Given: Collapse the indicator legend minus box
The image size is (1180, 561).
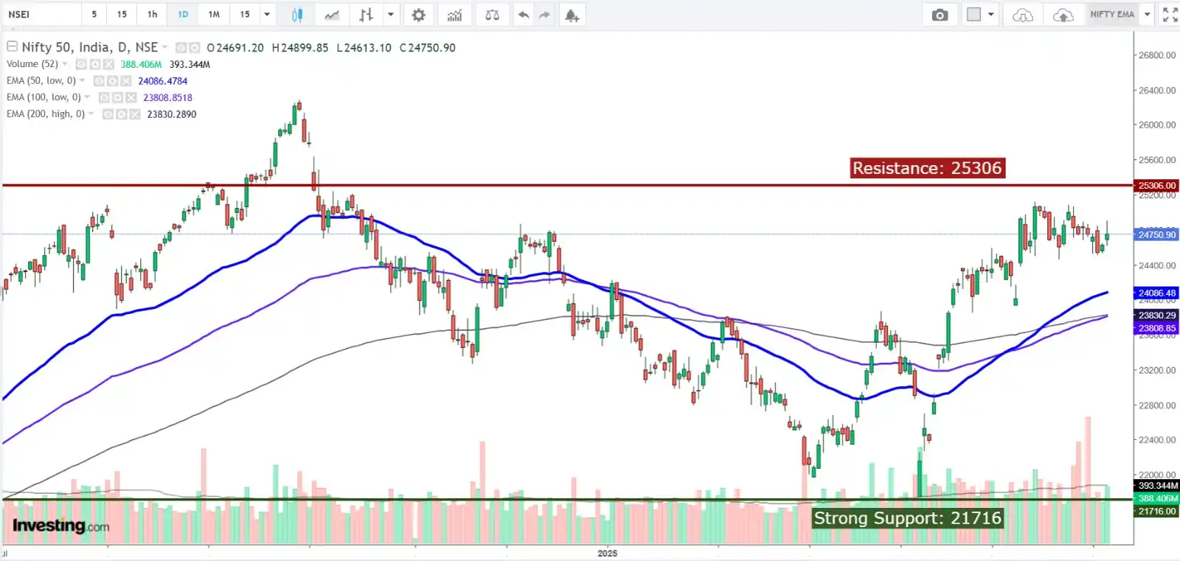Looking at the screenshot, I should pyautogui.click(x=12, y=46).
